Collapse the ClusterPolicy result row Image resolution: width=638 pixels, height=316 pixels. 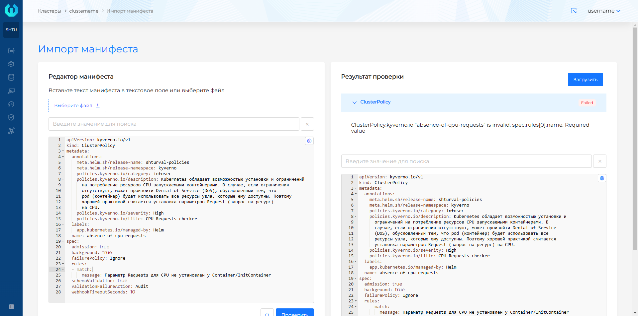354,102
